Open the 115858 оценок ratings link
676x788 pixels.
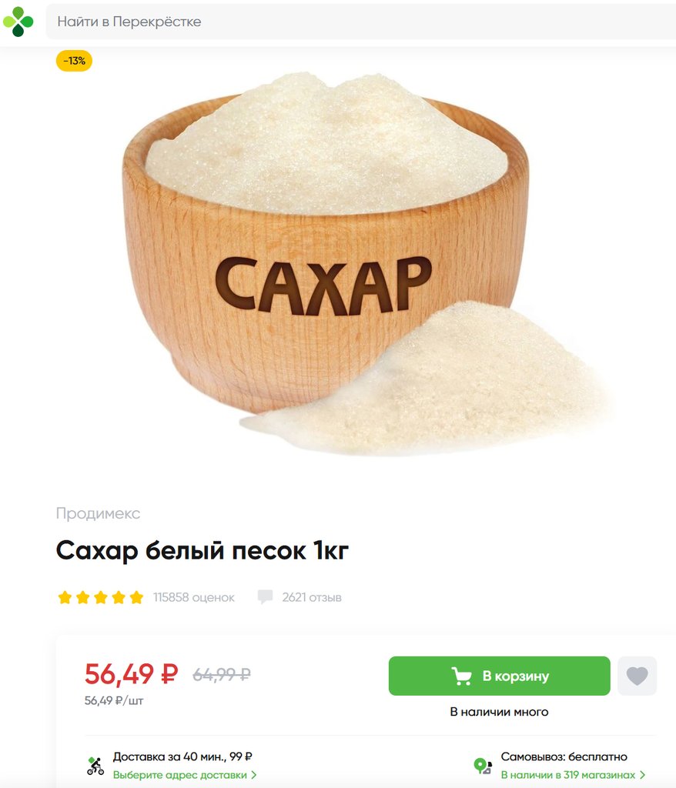pos(194,597)
